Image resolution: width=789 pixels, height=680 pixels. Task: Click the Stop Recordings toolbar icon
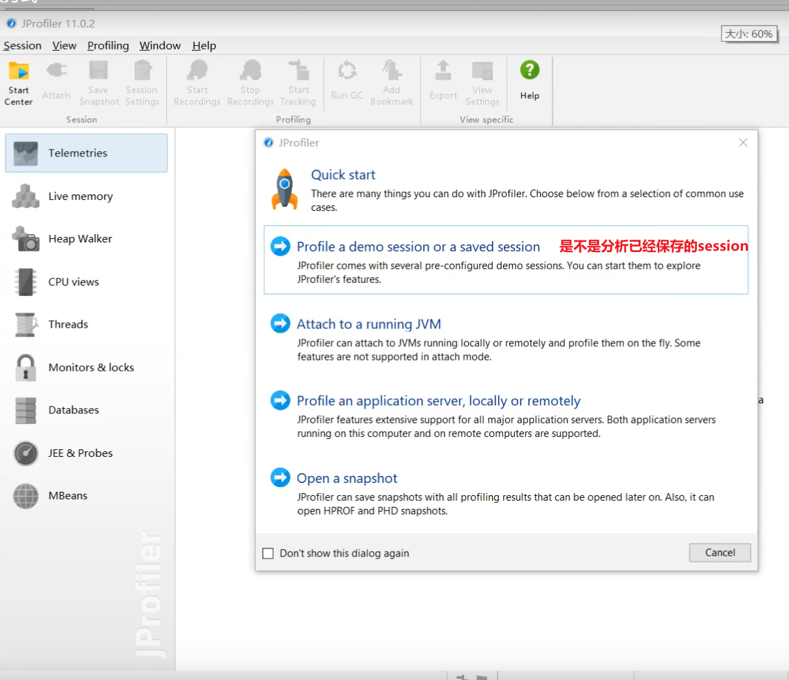tap(251, 71)
